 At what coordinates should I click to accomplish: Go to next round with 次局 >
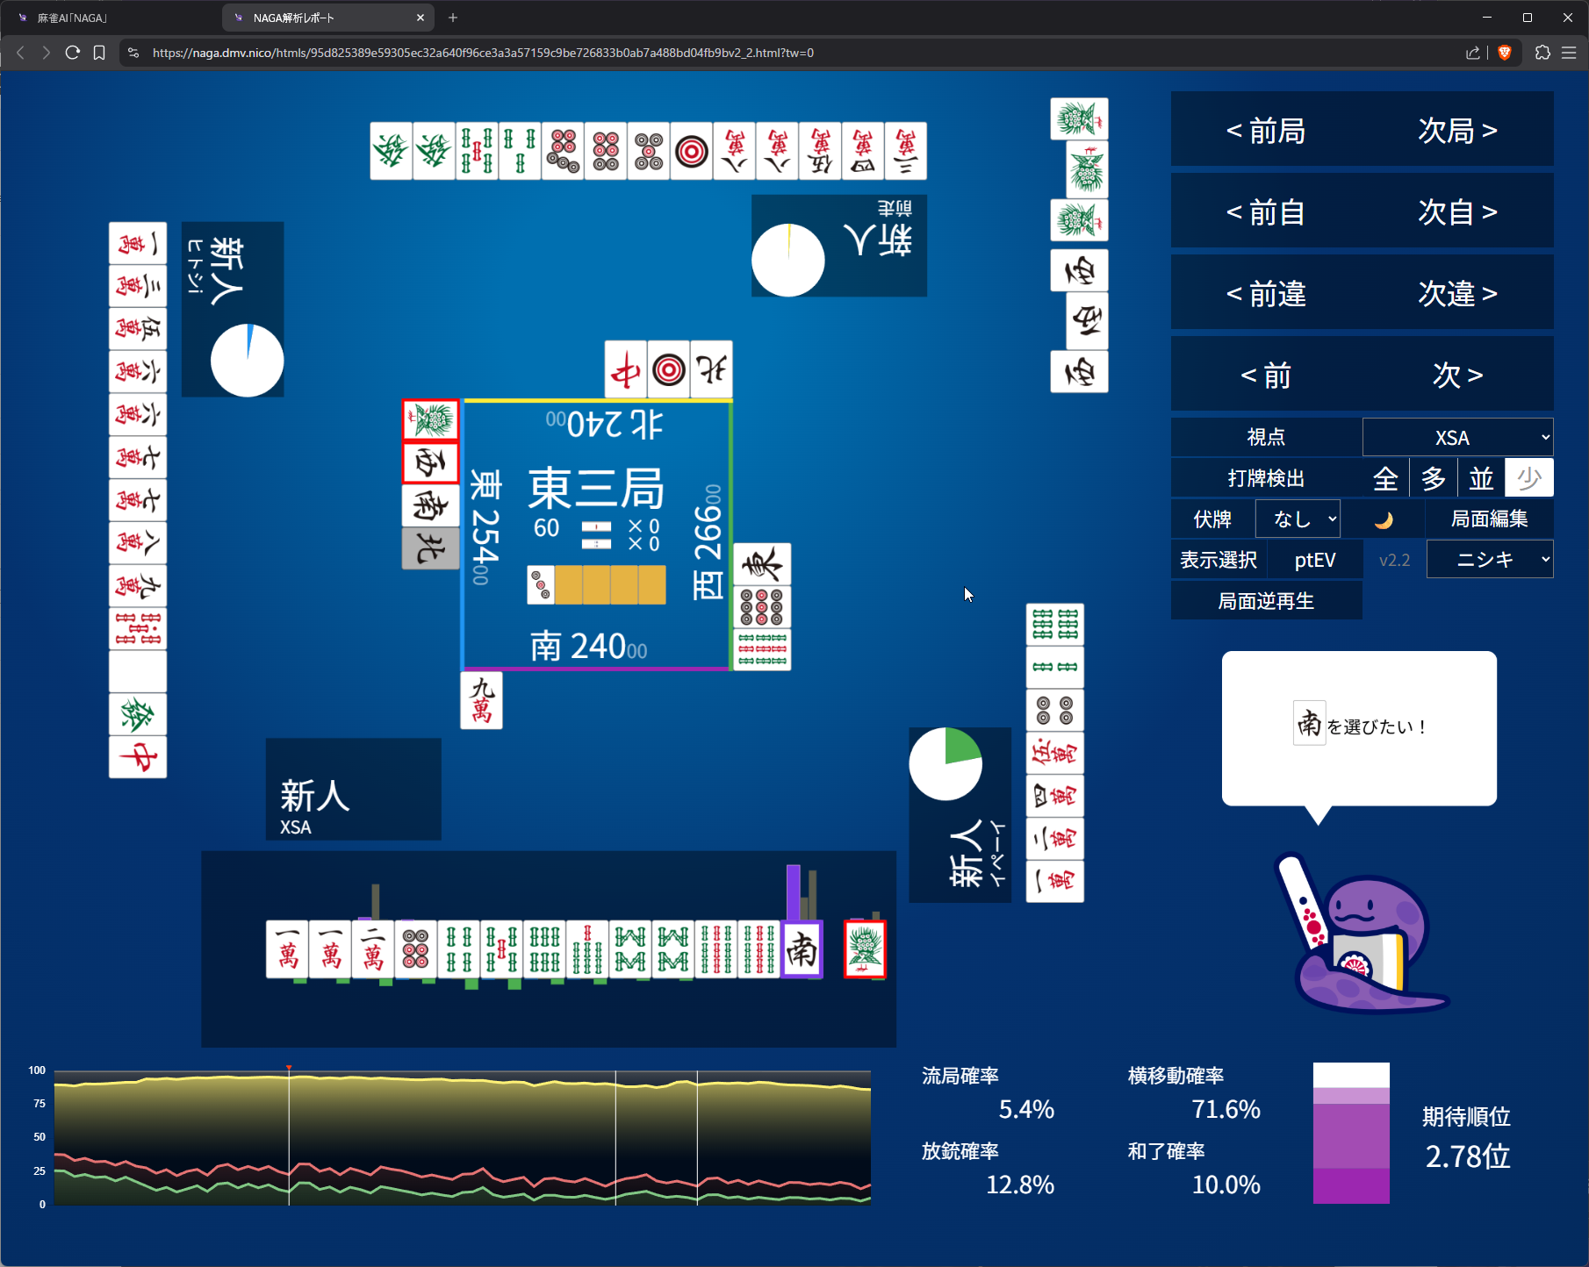point(1457,130)
